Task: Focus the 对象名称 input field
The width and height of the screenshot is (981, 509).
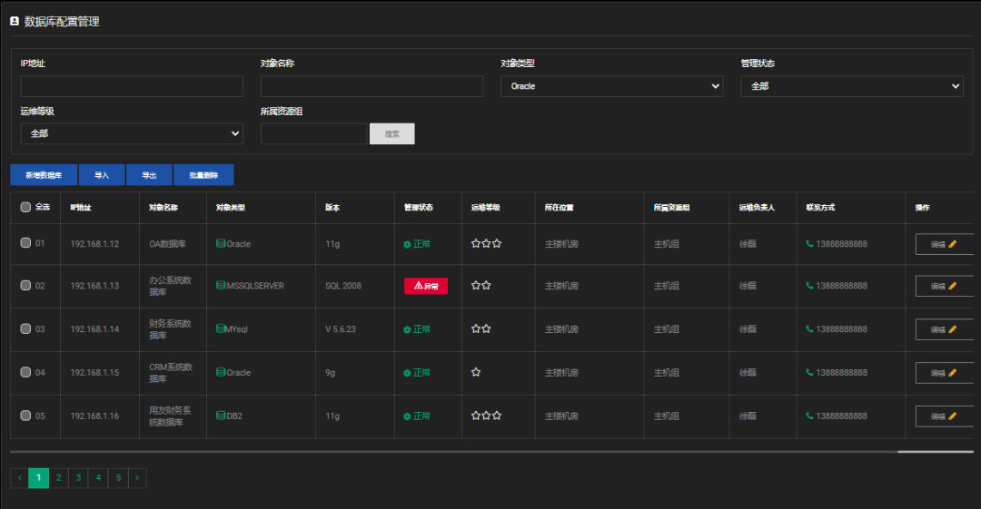Action: point(372,86)
